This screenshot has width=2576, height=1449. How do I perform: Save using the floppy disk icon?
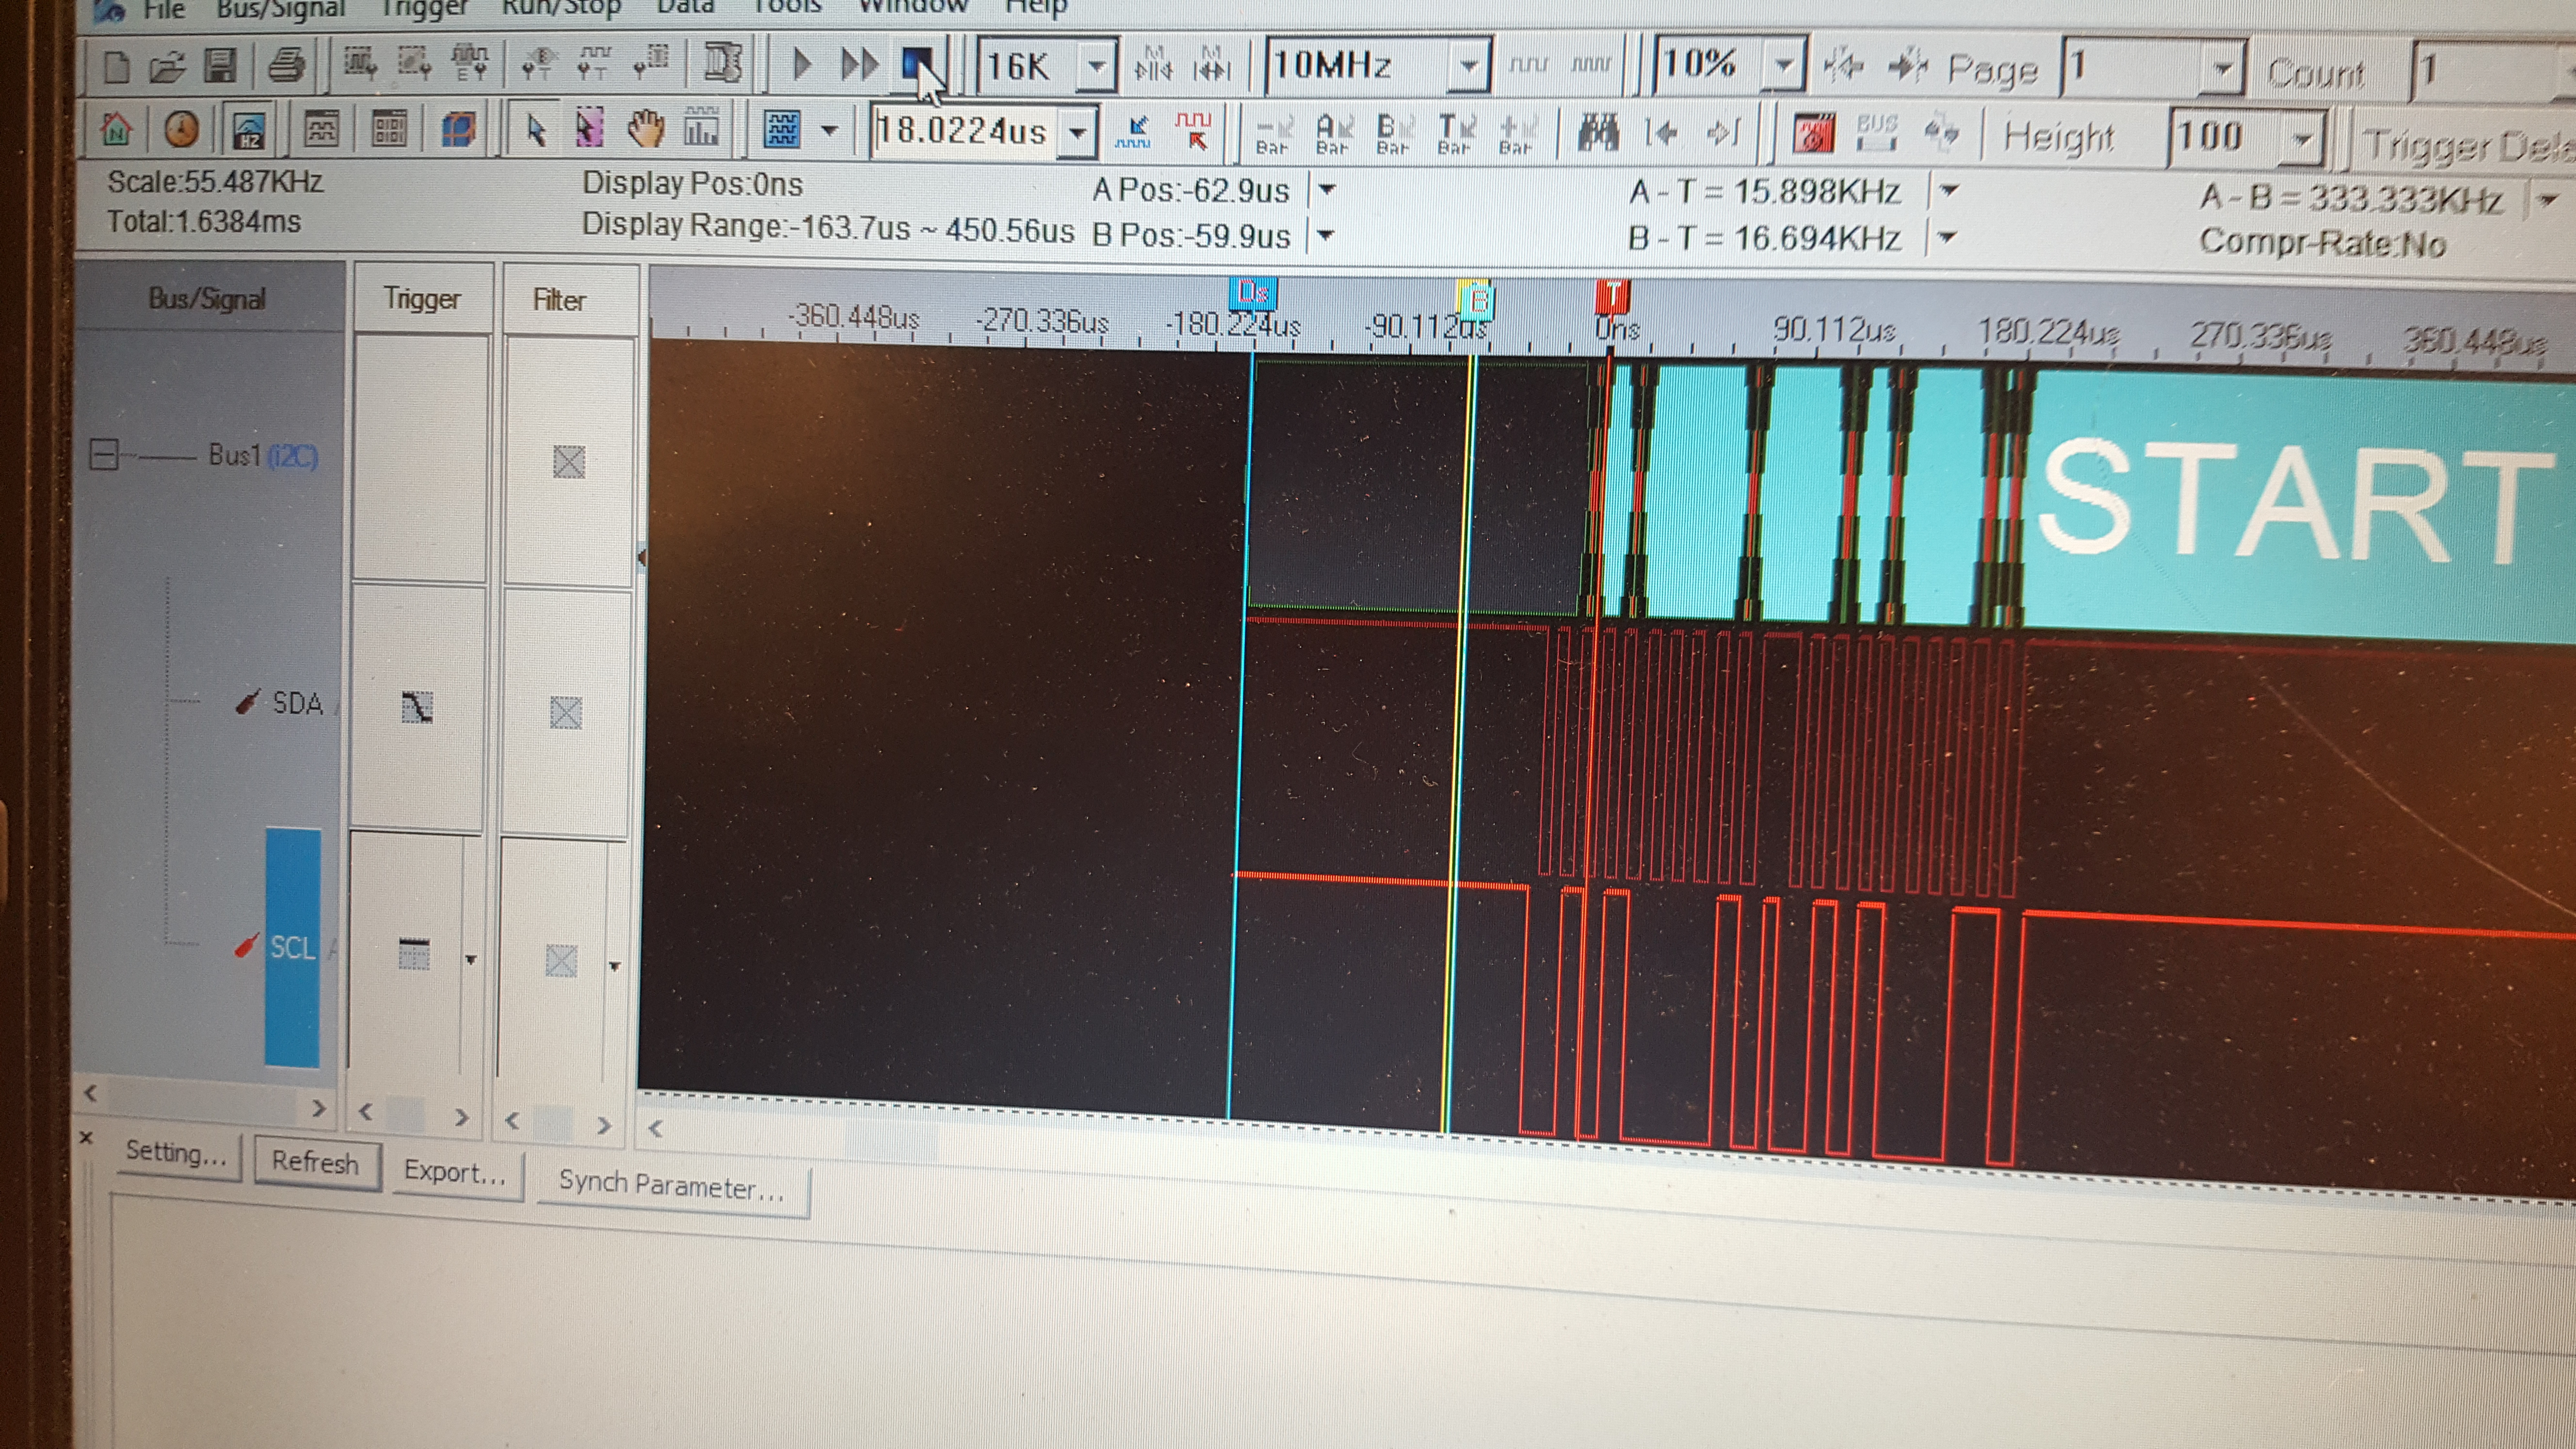click(x=220, y=67)
